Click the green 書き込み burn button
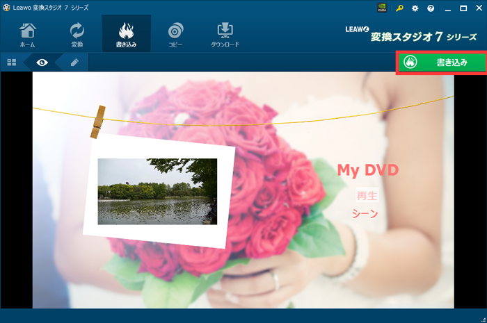 [x=442, y=63]
